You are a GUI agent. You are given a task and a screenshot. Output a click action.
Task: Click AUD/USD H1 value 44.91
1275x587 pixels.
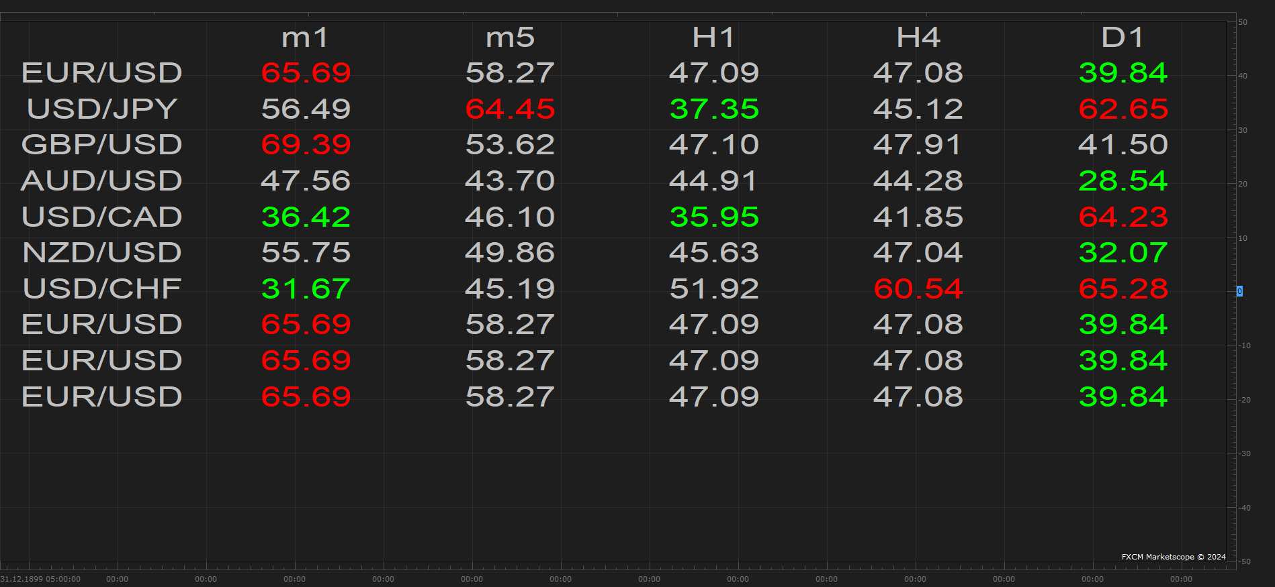coord(713,181)
